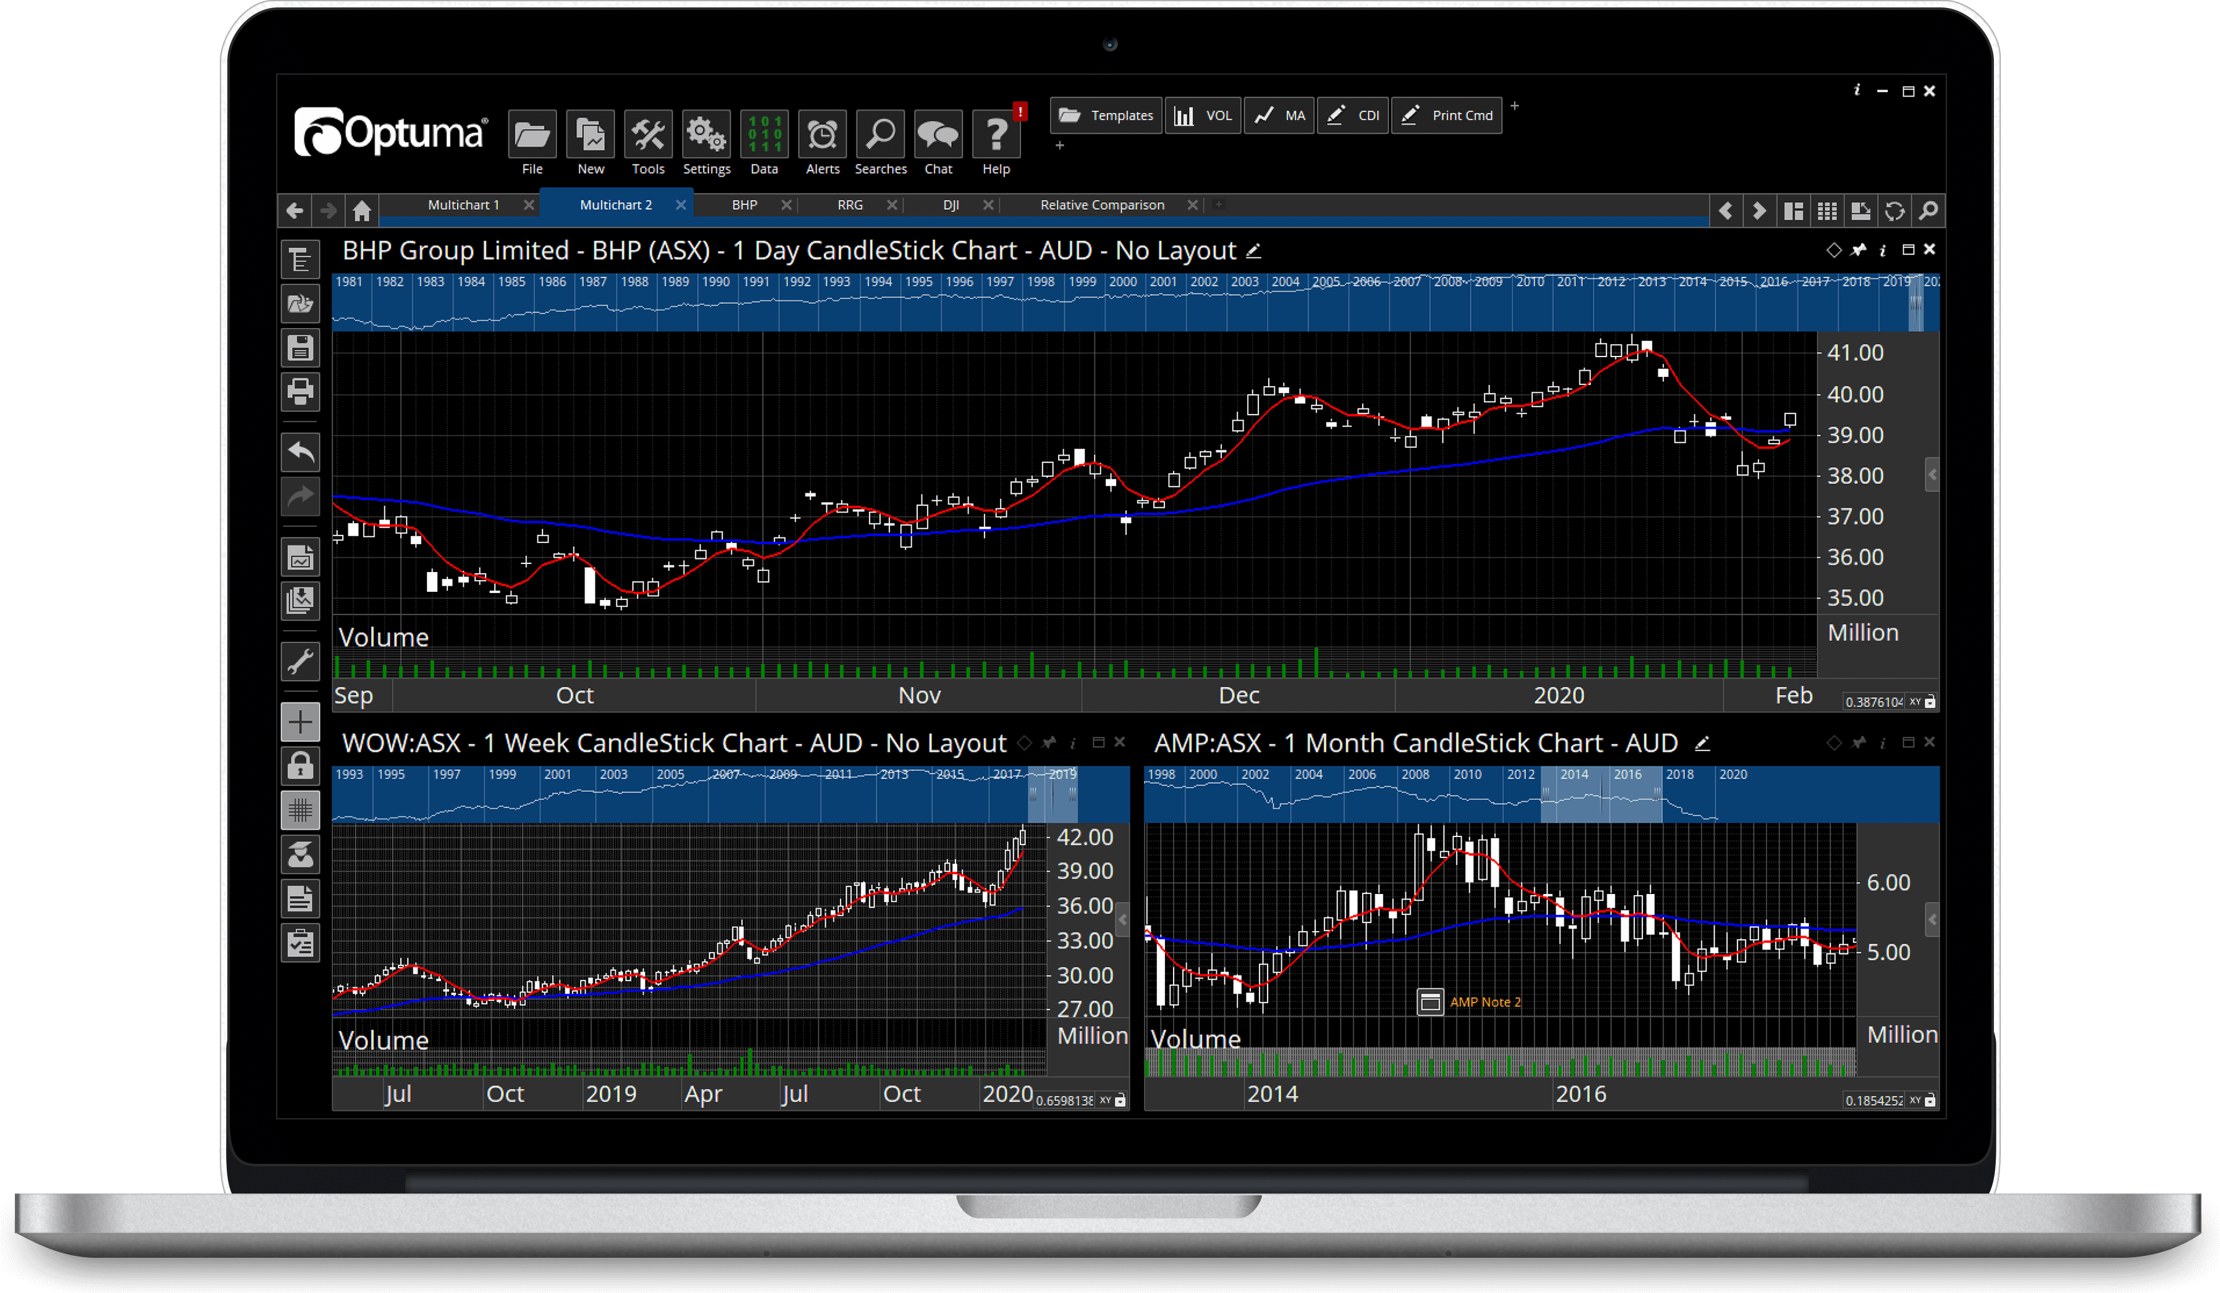Click the VOL quick button

point(1203,116)
